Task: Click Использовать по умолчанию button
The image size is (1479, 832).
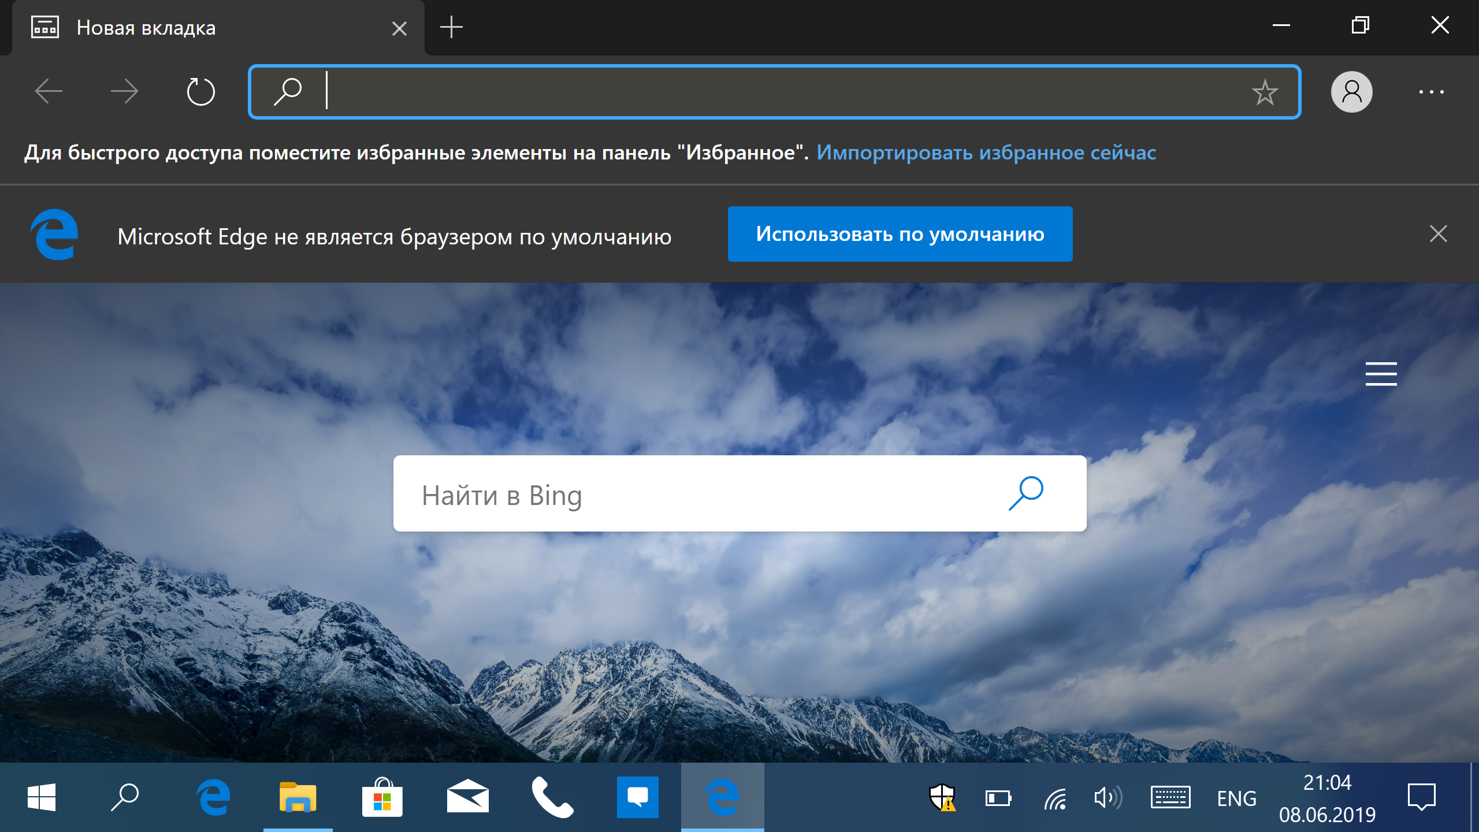Action: (900, 234)
